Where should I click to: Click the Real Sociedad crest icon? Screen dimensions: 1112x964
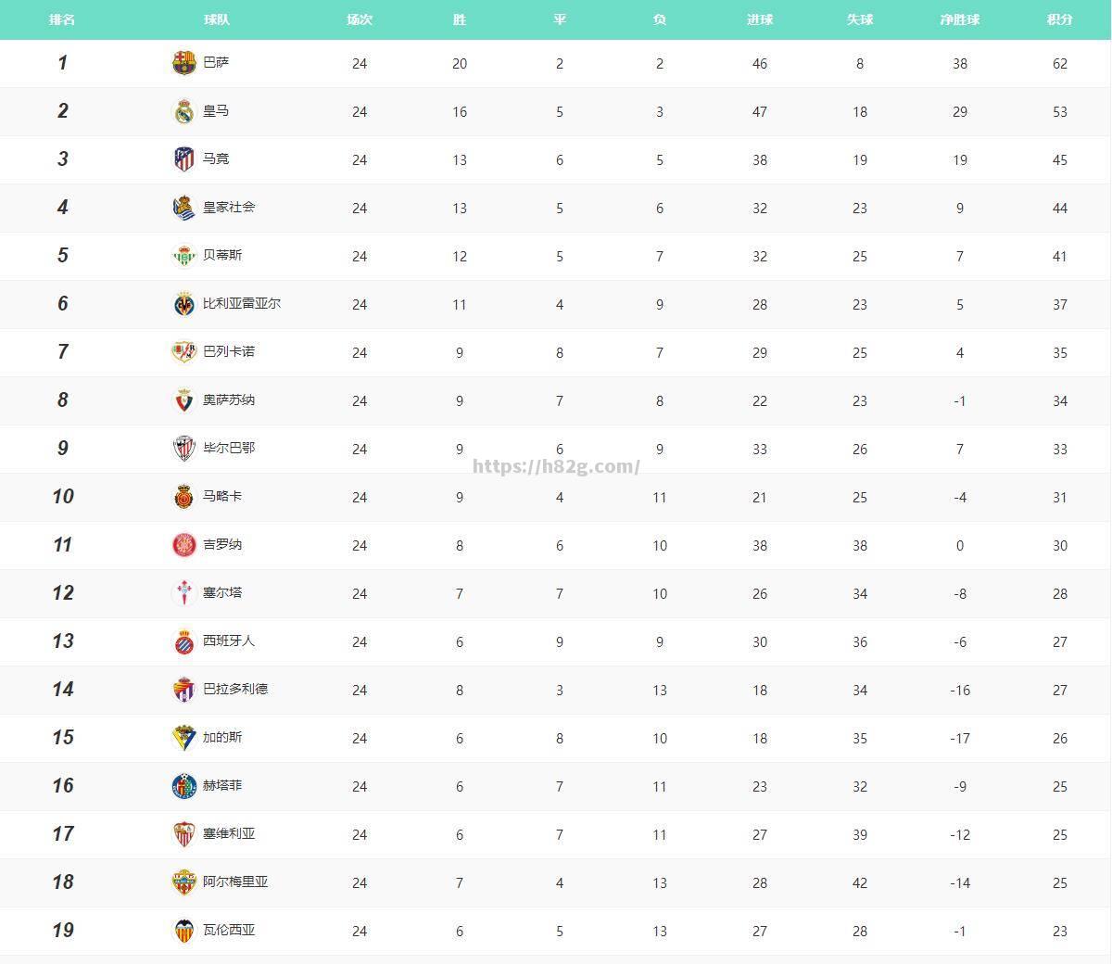coord(184,208)
